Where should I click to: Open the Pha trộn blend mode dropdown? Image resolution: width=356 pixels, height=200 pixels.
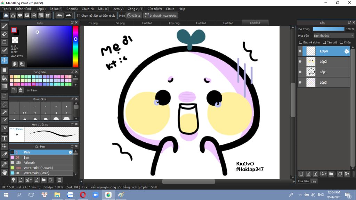[333, 36]
